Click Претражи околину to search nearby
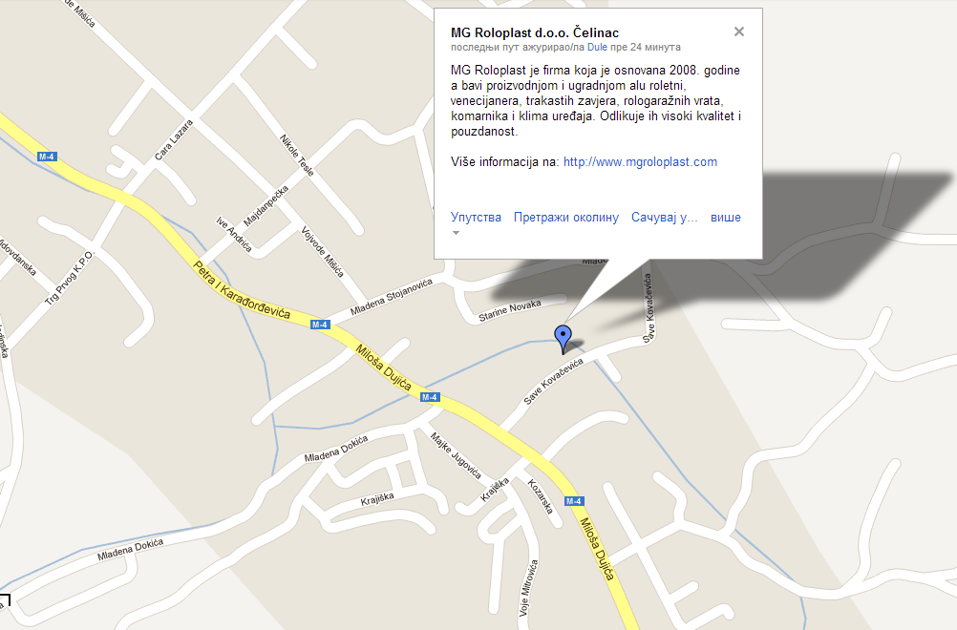The image size is (957, 630). point(565,217)
